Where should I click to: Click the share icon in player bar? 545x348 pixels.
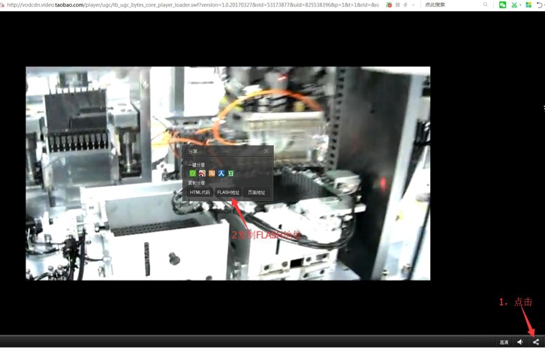(x=535, y=342)
